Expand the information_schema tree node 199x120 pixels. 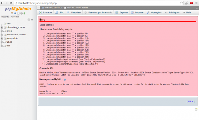tap(2, 27)
